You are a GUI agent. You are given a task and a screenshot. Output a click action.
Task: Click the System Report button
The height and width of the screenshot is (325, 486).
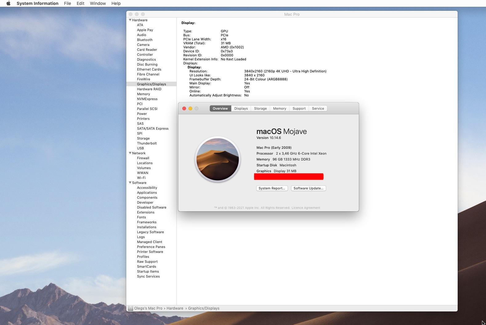(272, 188)
